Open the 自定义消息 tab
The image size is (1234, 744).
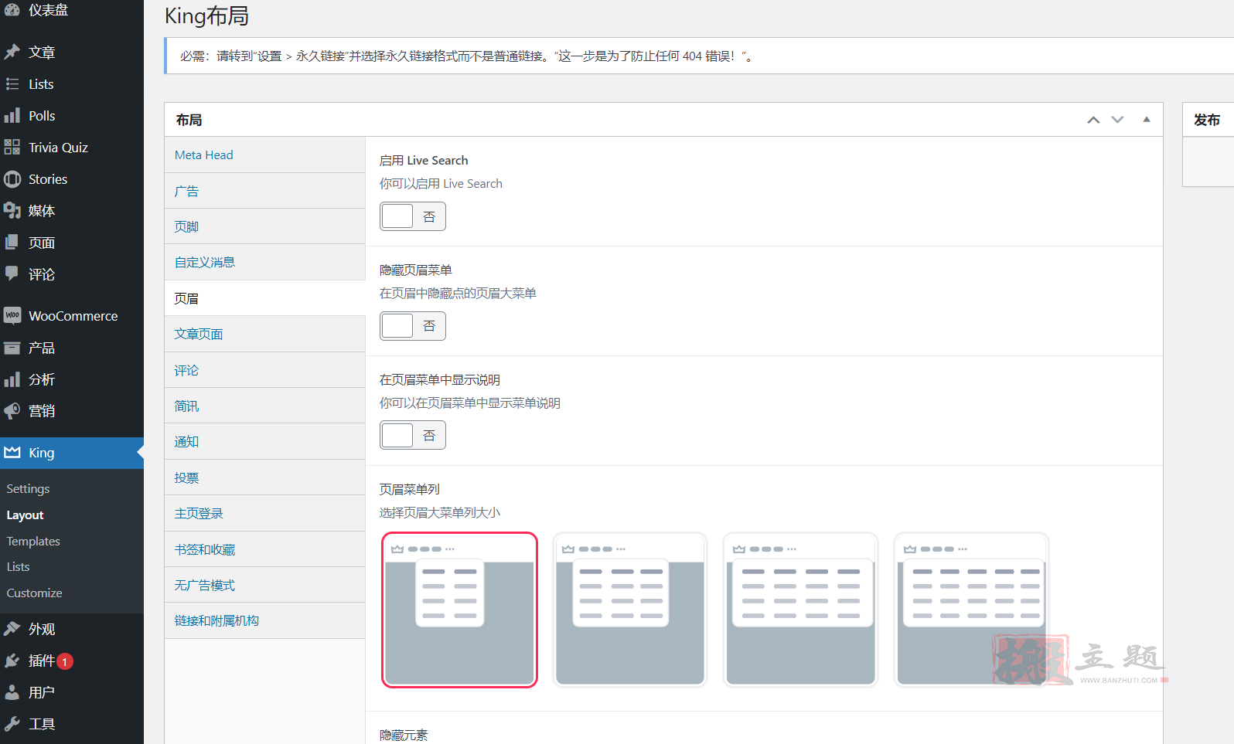tap(264, 262)
